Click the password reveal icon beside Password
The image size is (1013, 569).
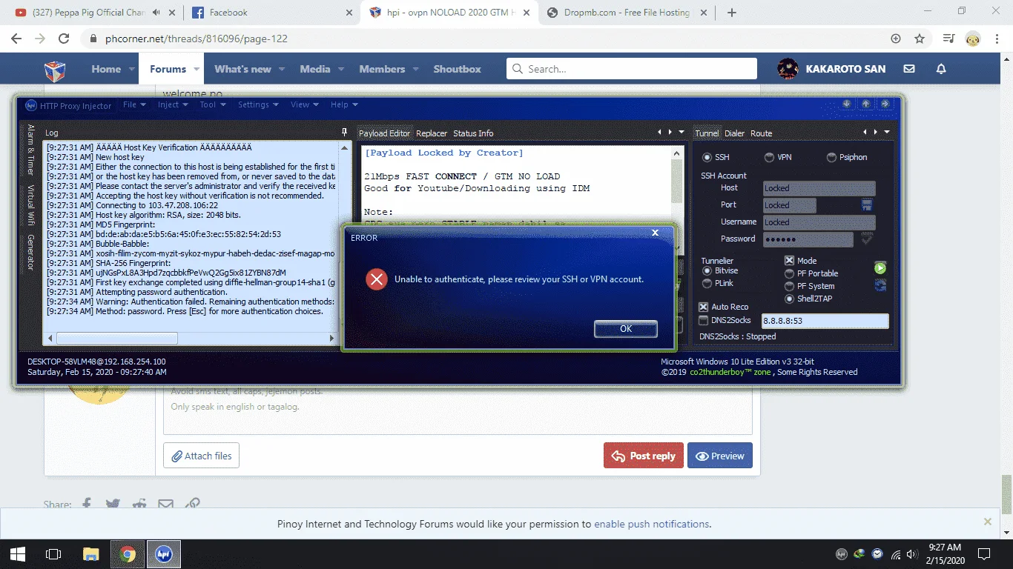tap(866, 239)
